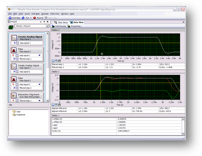The image size is (202, 156).
Task: Expand step signal 1 input dropdown in Filter
Action: 40,55
